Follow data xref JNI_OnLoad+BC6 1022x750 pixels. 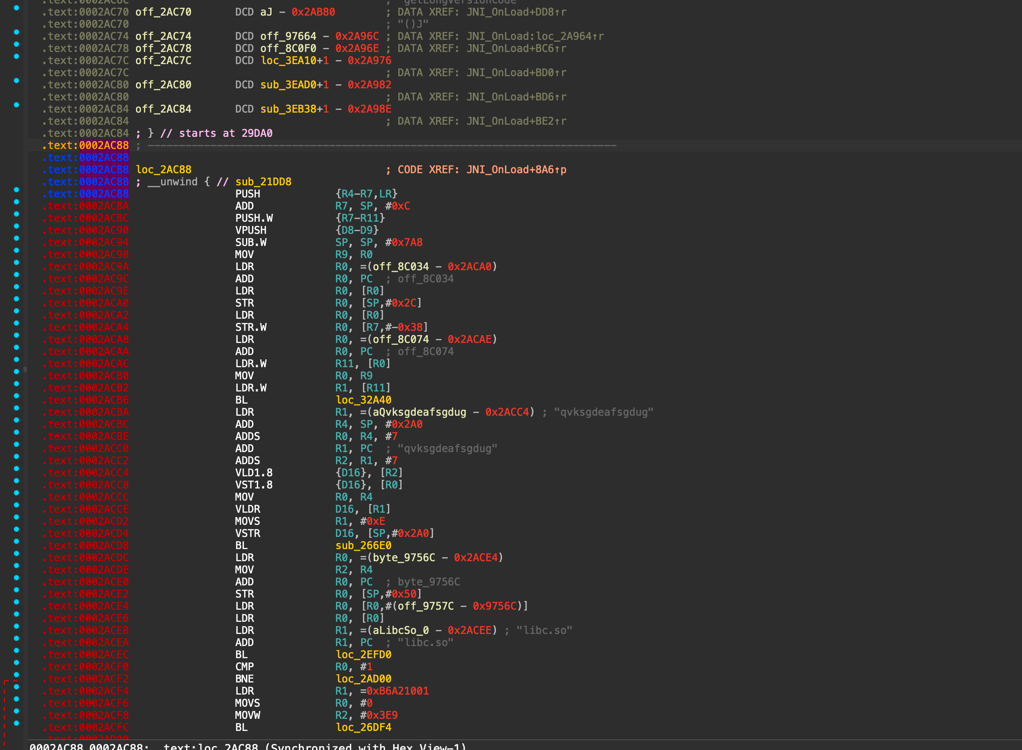(x=516, y=48)
